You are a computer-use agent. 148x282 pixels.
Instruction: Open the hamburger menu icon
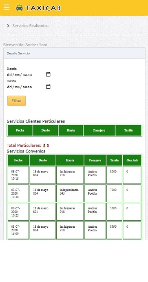click(7, 7)
